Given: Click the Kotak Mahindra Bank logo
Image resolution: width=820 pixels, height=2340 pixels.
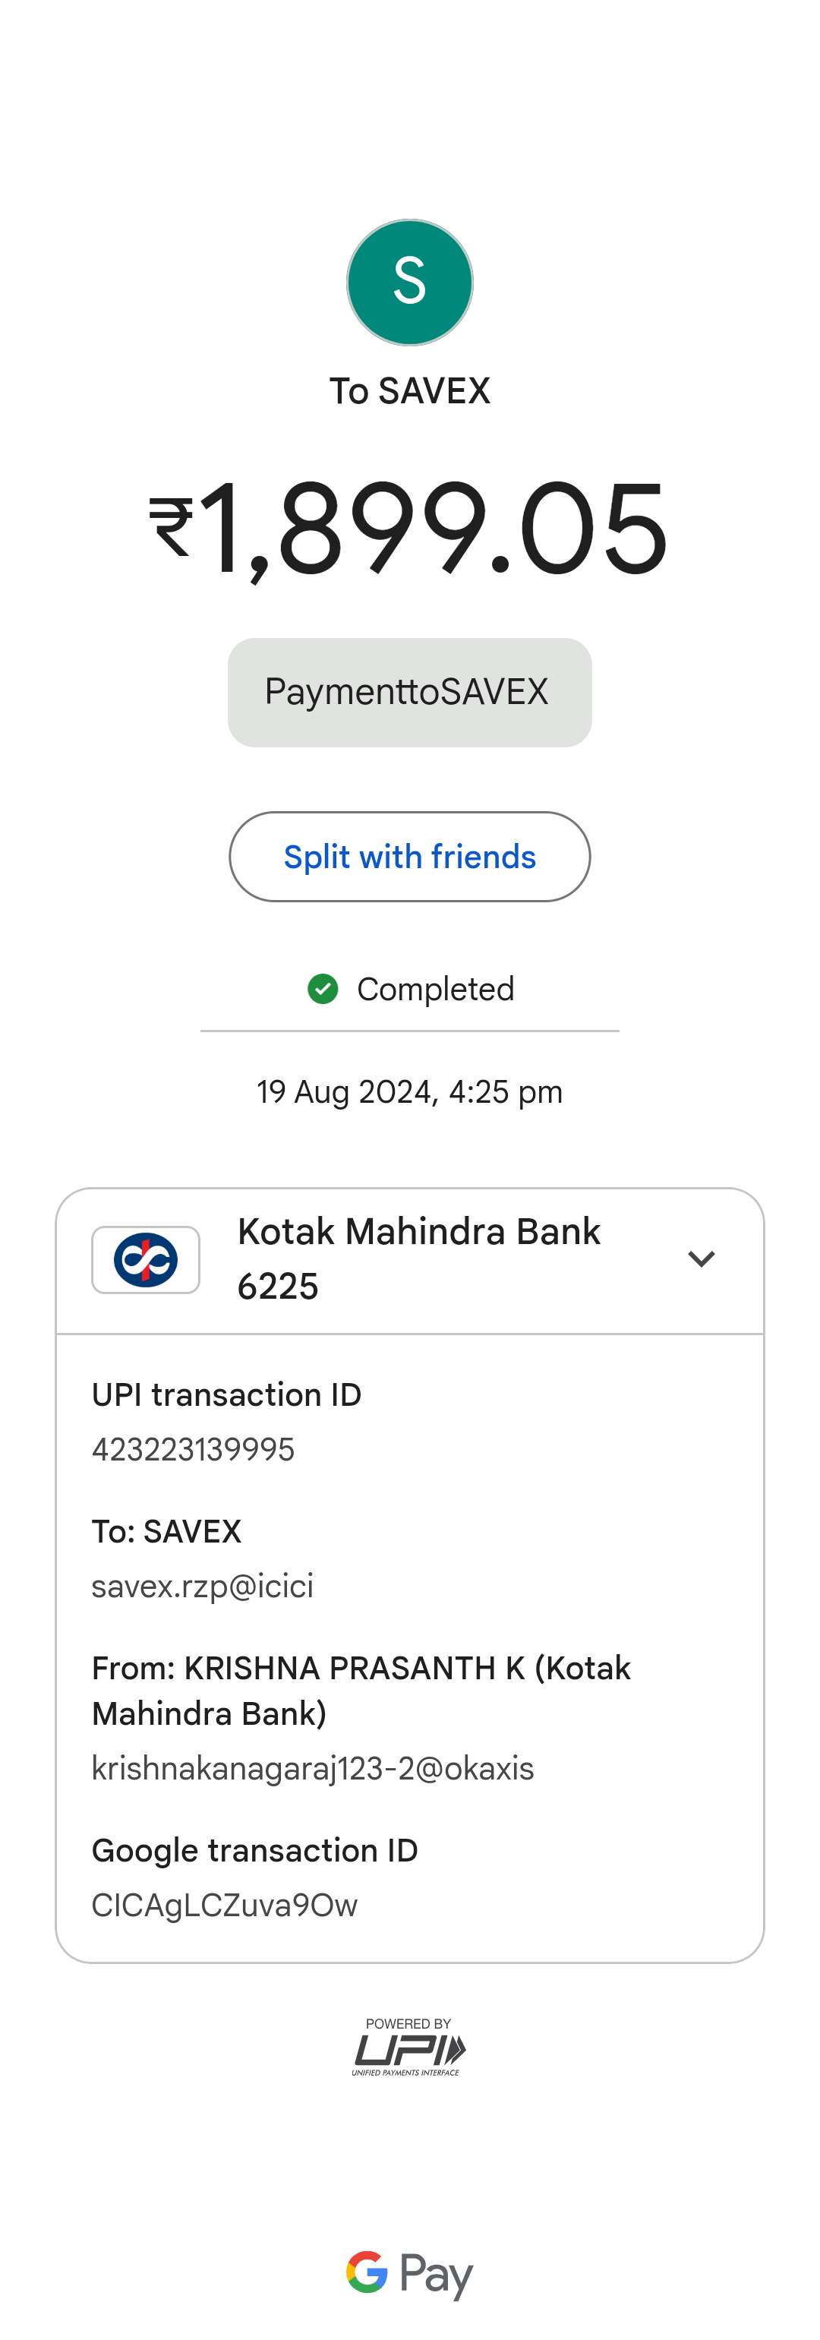Looking at the screenshot, I should click(145, 1259).
